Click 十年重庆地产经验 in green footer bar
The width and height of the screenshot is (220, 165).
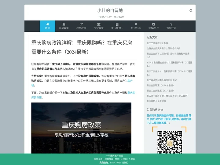click(x=114, y=156)
